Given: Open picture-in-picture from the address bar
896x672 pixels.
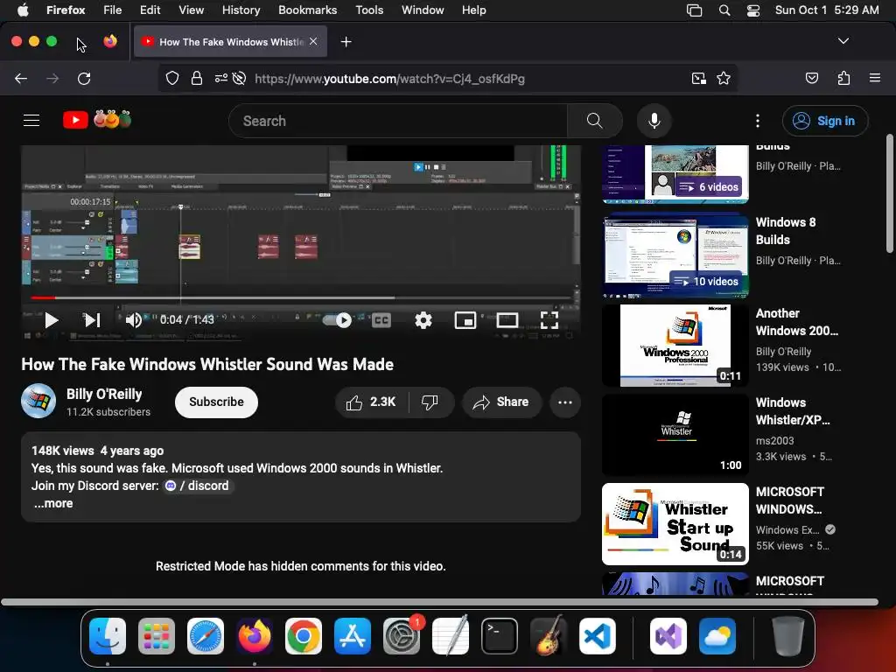Looking at the screenshot, I should 698,79.
